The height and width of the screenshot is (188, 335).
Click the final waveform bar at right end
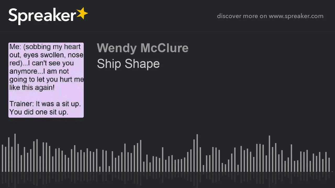[x=329, y=165]
